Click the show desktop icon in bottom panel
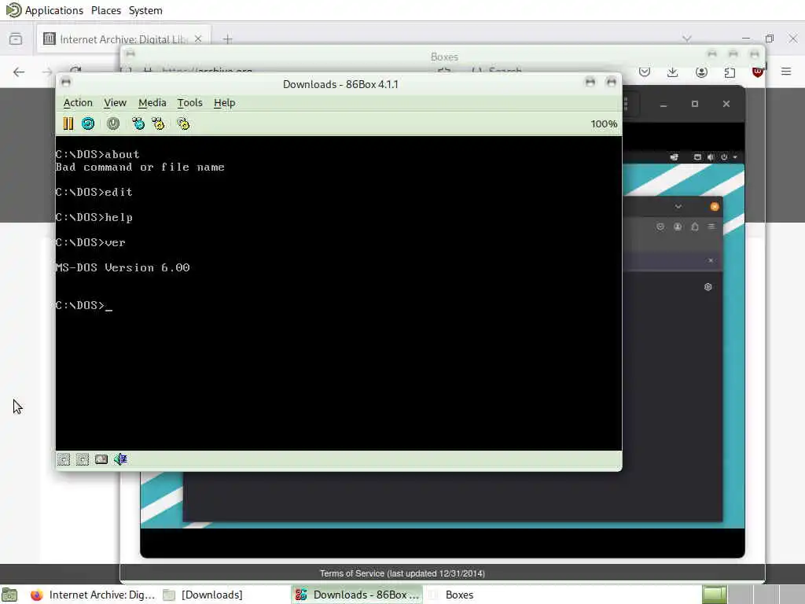 click(x=9, y=595)
